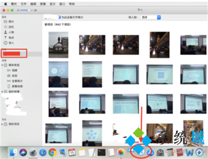The height and width of the screenshot is (159, 208).
Task: Open the 帮助 menu
Action: [x=72, y=4]
